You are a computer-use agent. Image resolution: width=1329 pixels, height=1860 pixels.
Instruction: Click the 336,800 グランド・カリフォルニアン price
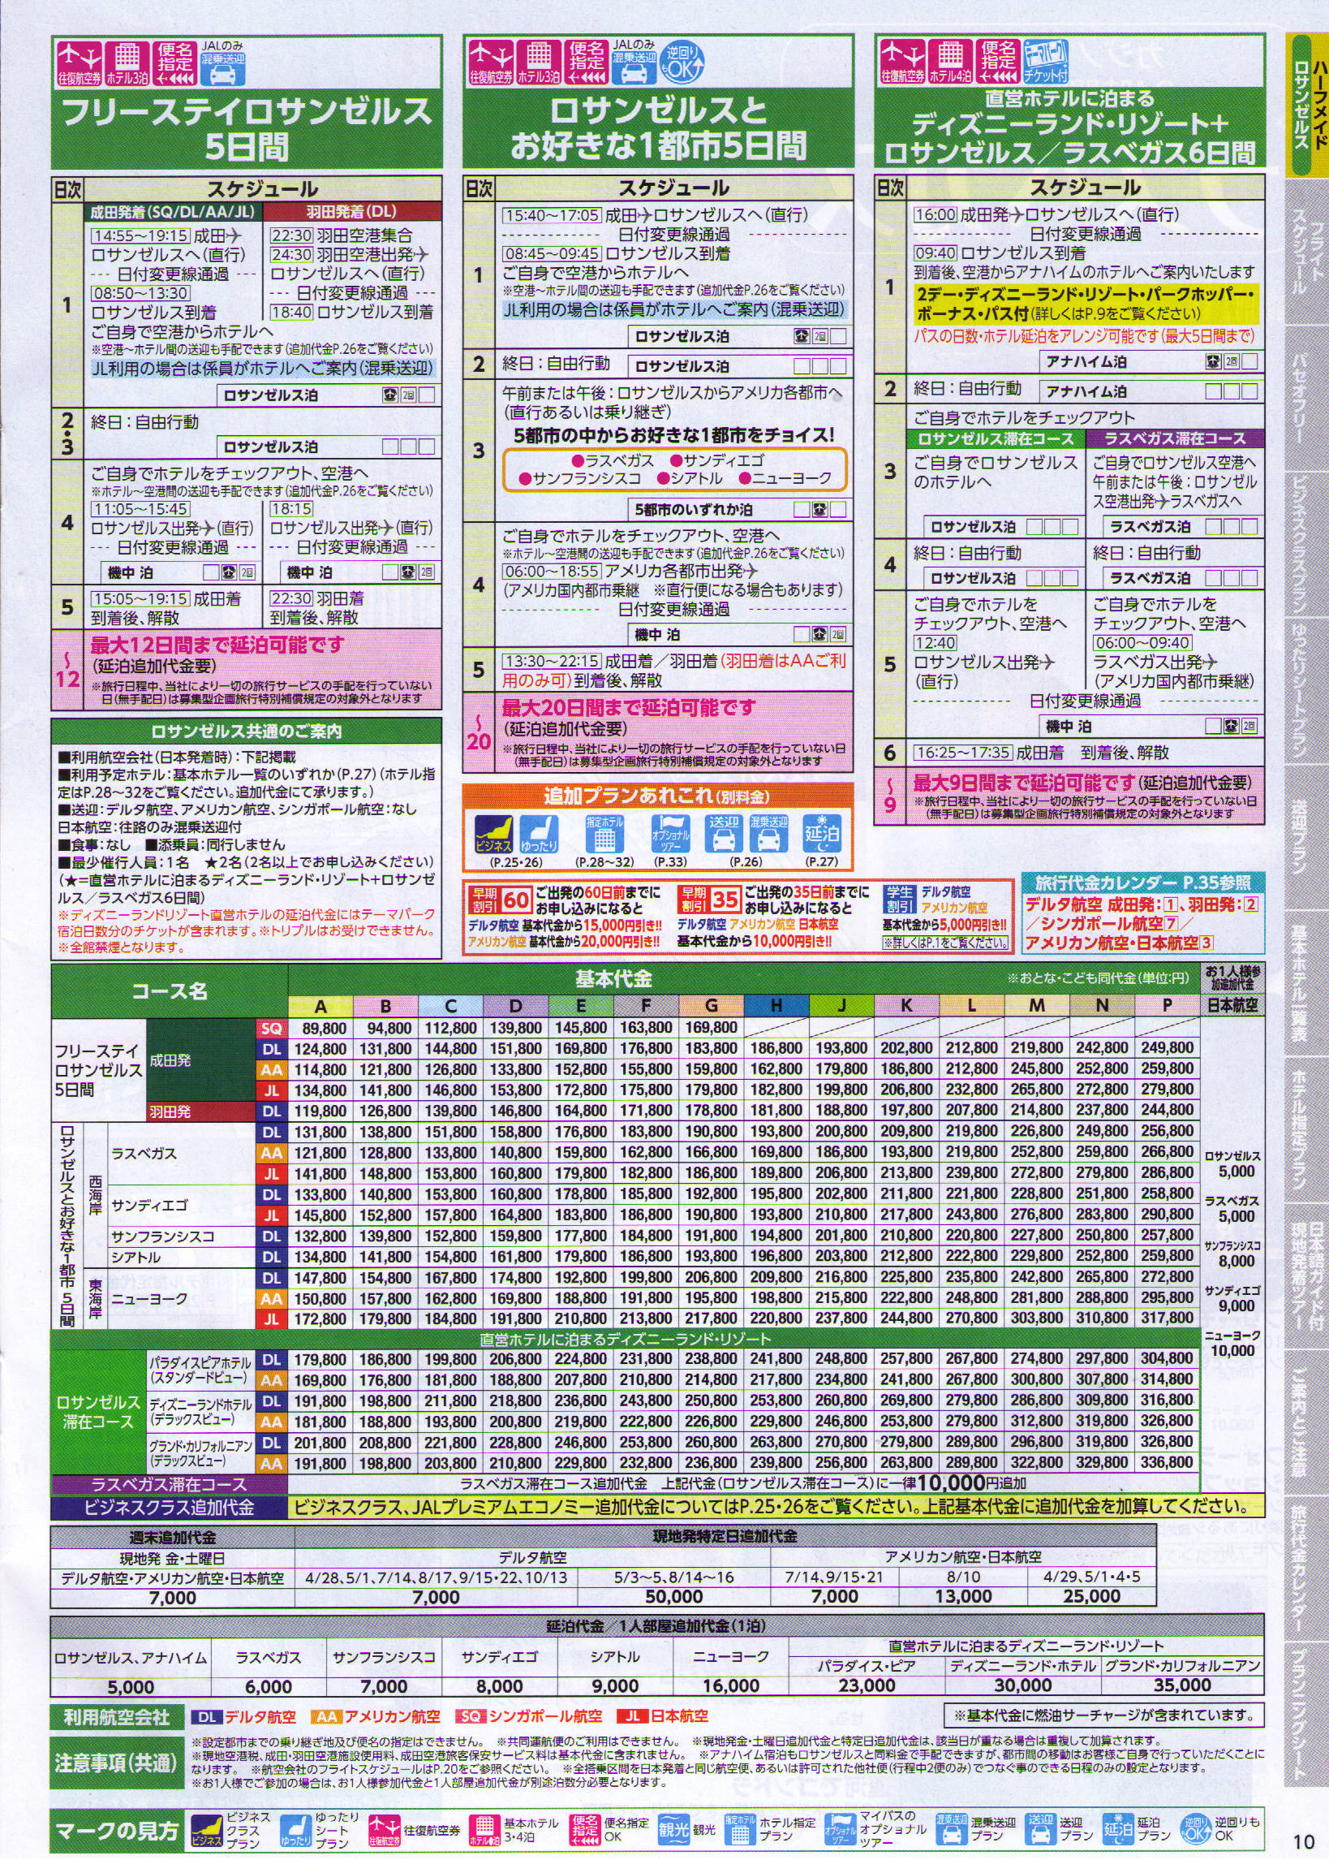point(1167,1463)
